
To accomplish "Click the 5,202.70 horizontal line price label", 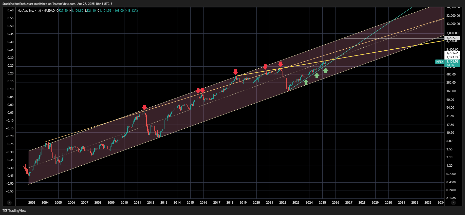I will (x=452, y=38).
